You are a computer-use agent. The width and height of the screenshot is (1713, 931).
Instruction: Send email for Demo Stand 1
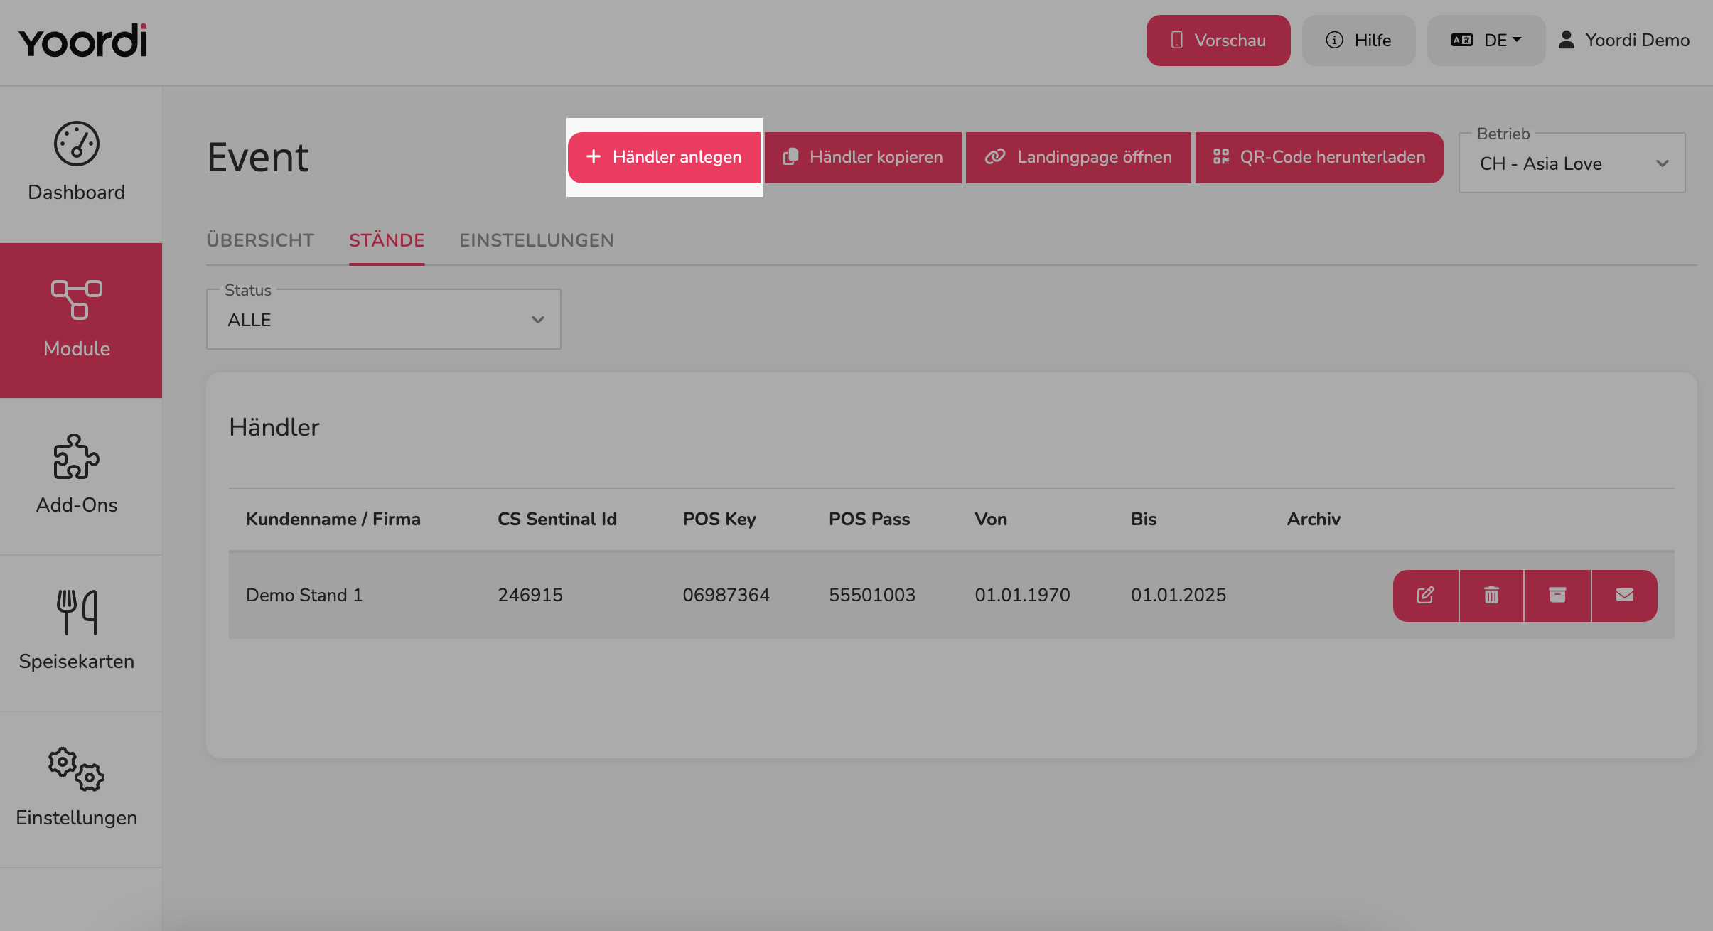pos(1625,596)
